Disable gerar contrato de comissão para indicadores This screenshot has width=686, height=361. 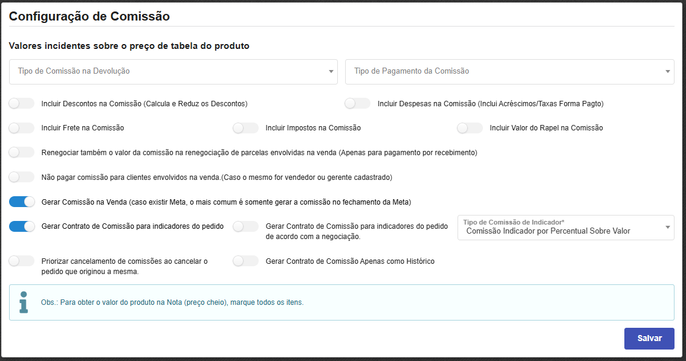coord(22,226)
